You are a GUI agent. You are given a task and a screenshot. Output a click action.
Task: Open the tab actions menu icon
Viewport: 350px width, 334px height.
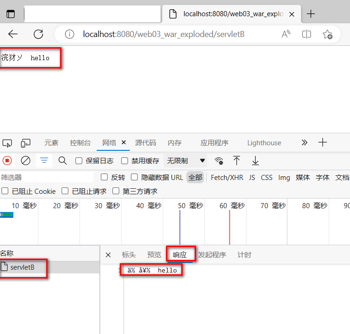[11, 14]
